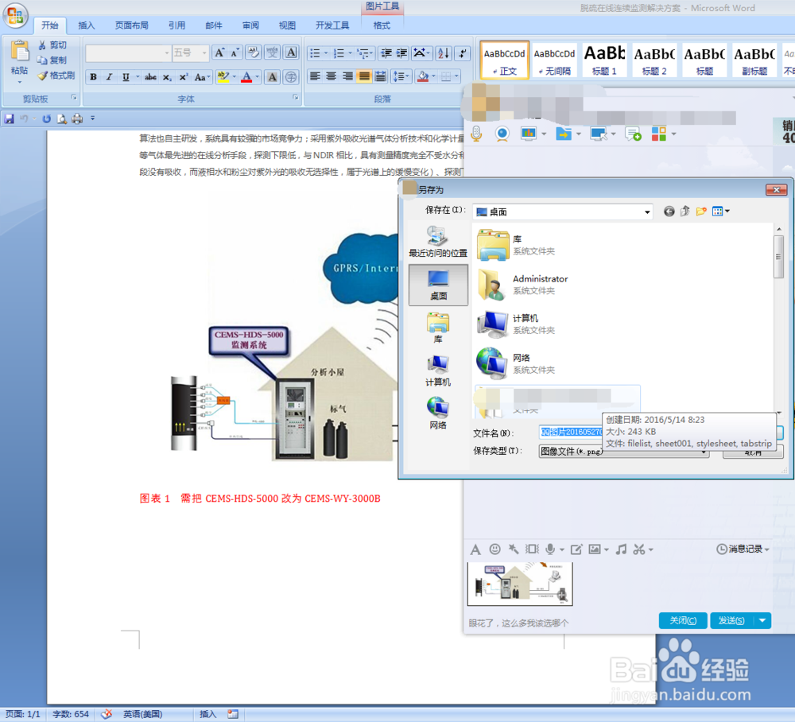Viewport: 795px width, 722px height.
Task: Click the Sort icon in paragraph group
Action: pyautogui.click(x=444, y=53)
